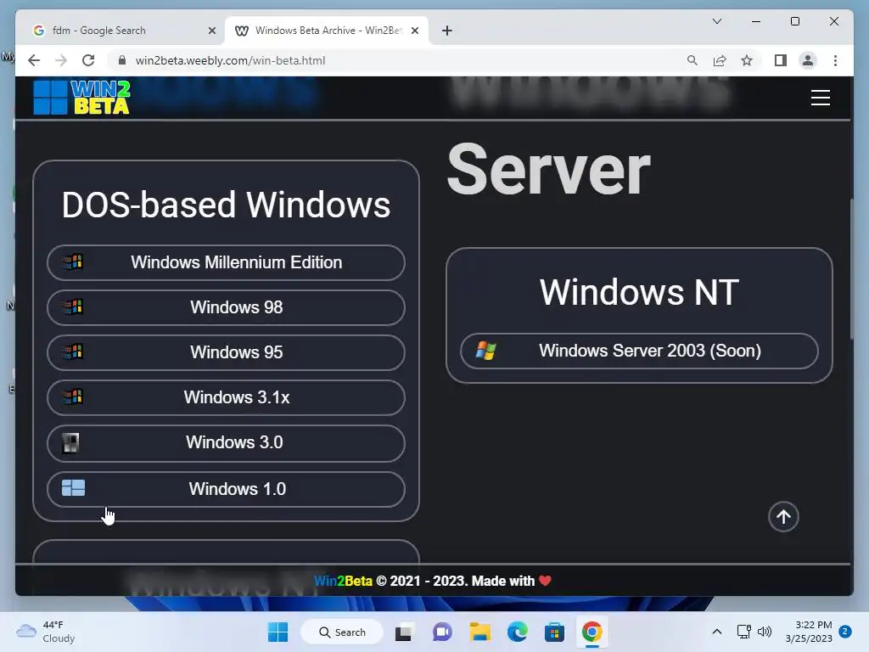This screenshot has height=652, width=869.
Task: Click the taskbar Search box
Action: point(342,632)
